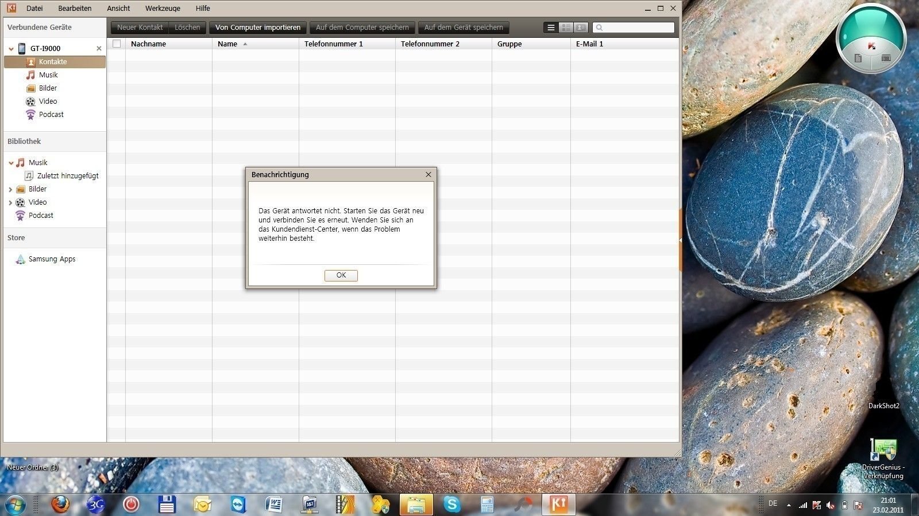Select Neuer Ordner (3) desktop label
This screenshot has height=516, width=919.
32,467
